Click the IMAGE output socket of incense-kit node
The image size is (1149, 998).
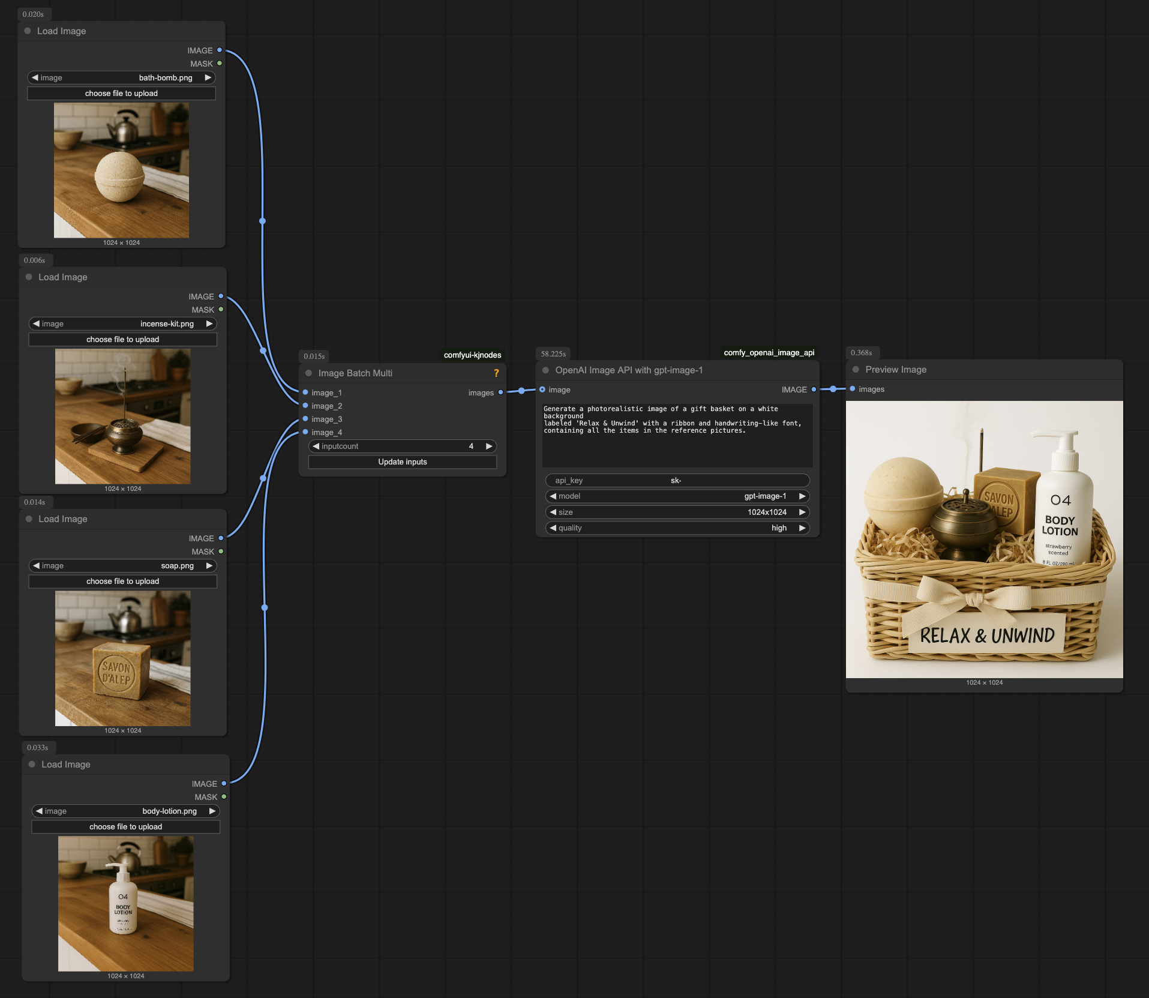click(x=221, y=296)
